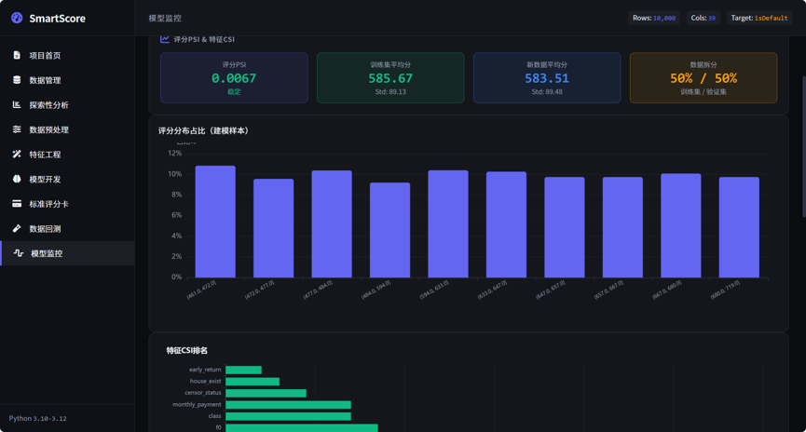806x432 pixels.
Task: Click the censor_status feature label
Action: tap(203, 393)
